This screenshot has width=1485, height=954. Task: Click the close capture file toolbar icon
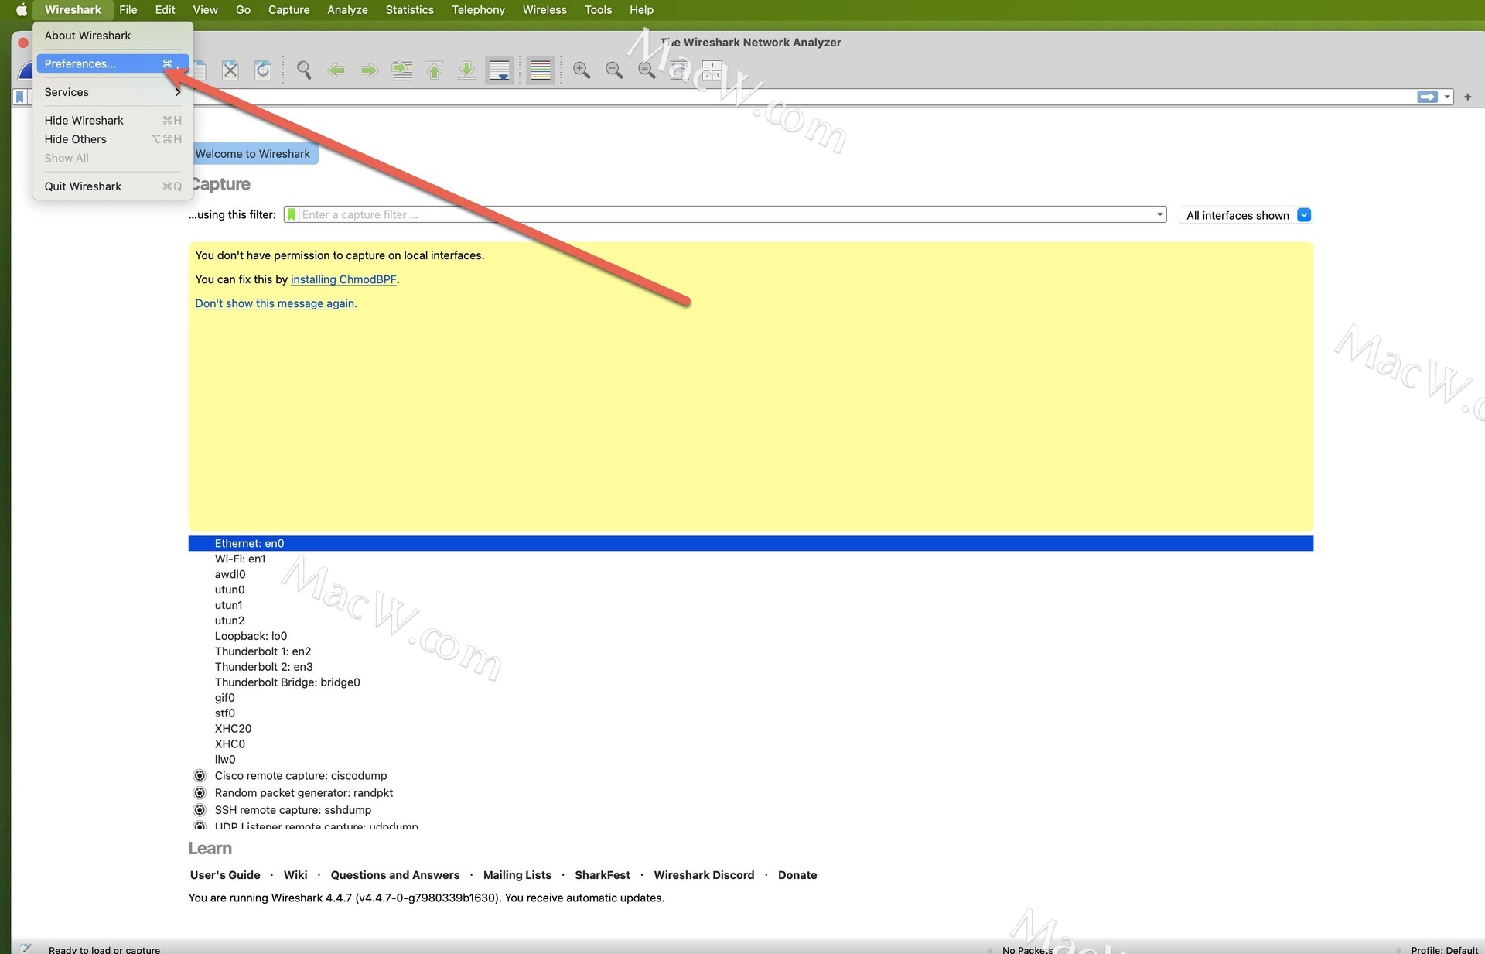point(230,70)
